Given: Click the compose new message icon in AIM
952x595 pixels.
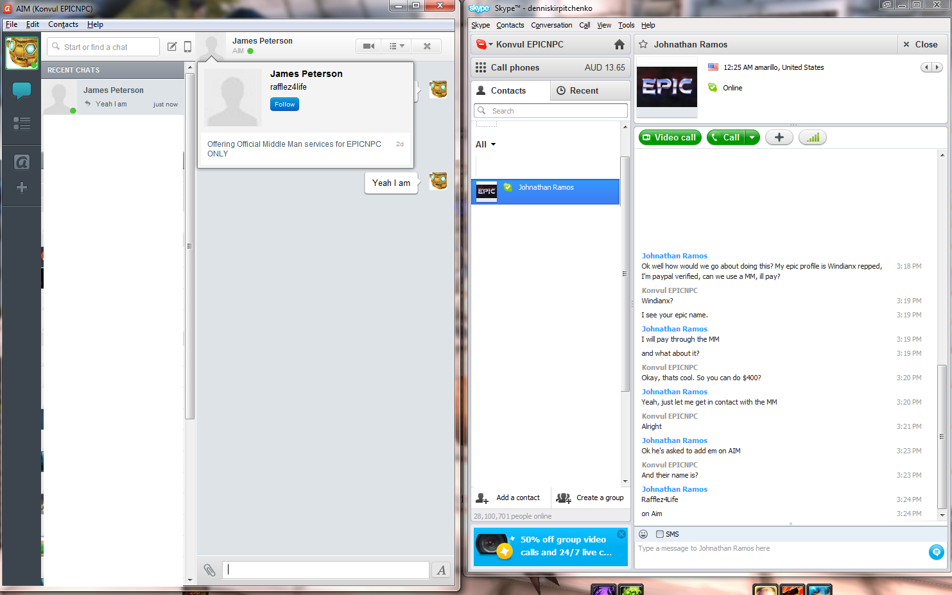Looking at the screenshot, I should coord(172,47).
